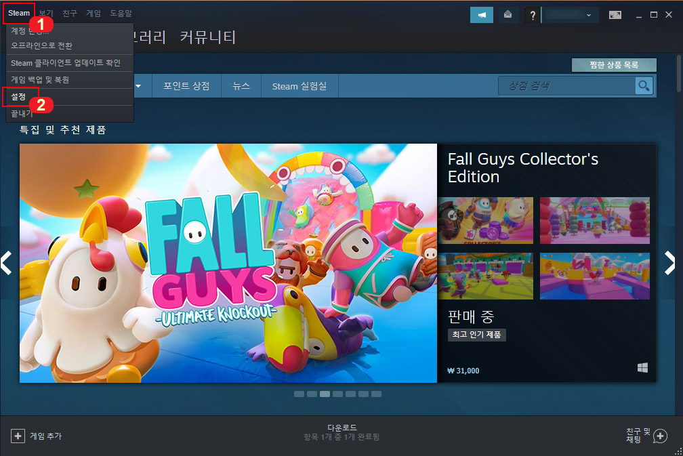Click the 판매 중 label
Viewport: 683px width, 456px height.
point(471,316)
